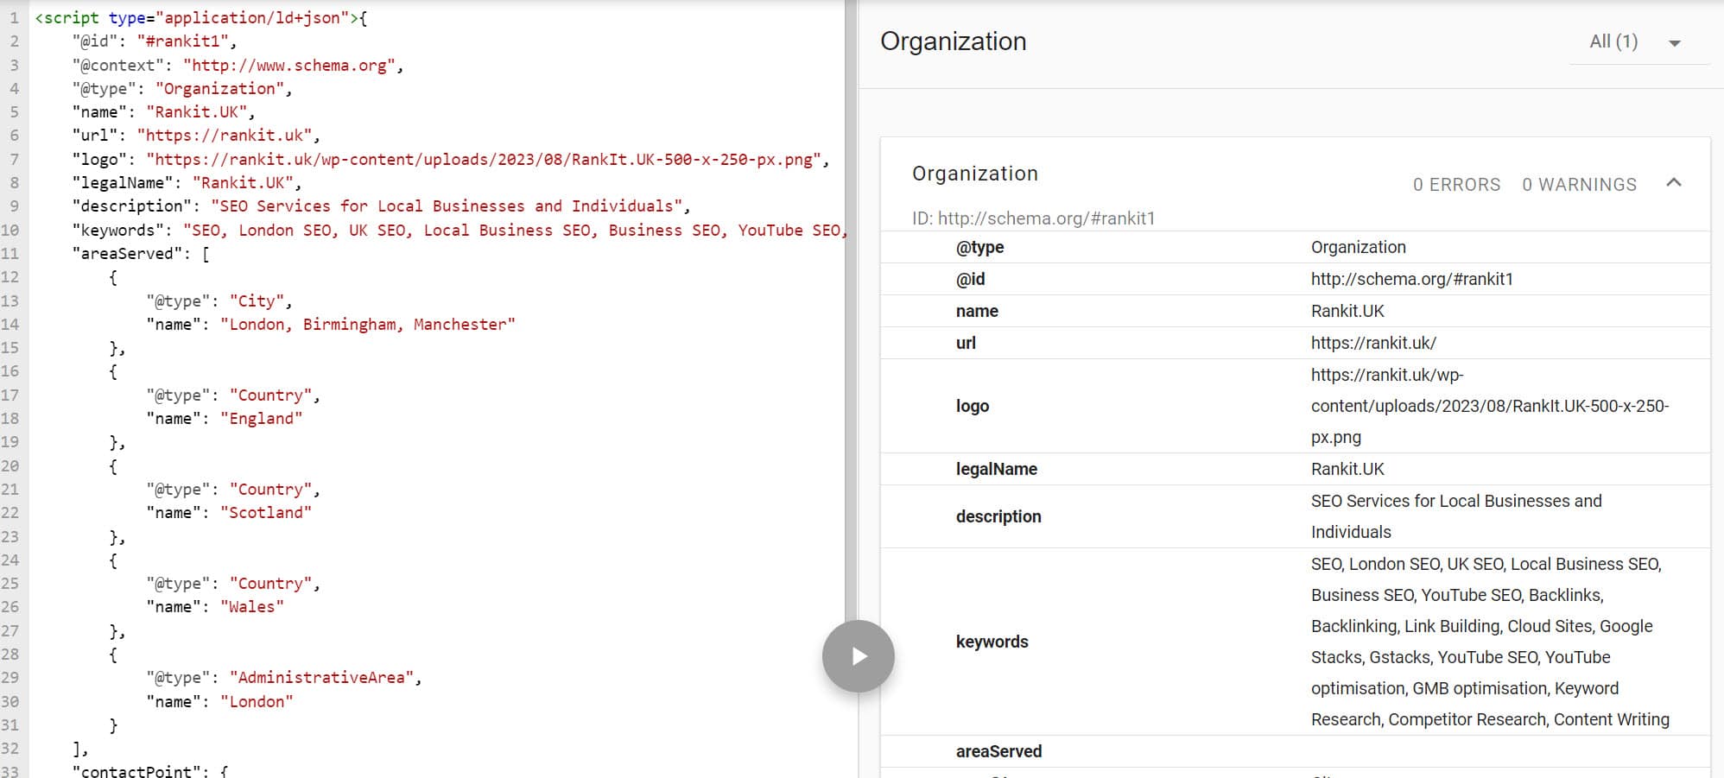The width and height of the screenshot is (1724, 778).
Task: Click the Organization panel heading
Action: coord(953,41)
